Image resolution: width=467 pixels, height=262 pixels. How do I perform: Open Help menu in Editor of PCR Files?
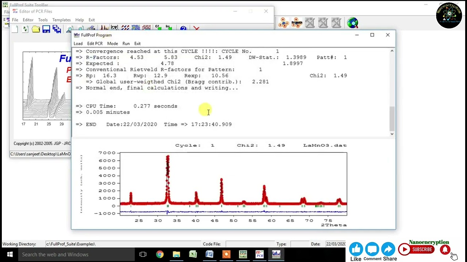(80, 20)
